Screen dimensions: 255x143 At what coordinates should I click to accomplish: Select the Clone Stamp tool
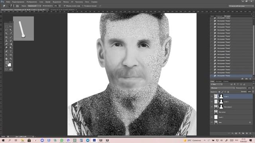(6, 41)
